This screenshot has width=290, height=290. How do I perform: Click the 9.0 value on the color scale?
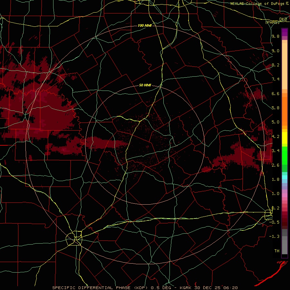pos(275,51)
